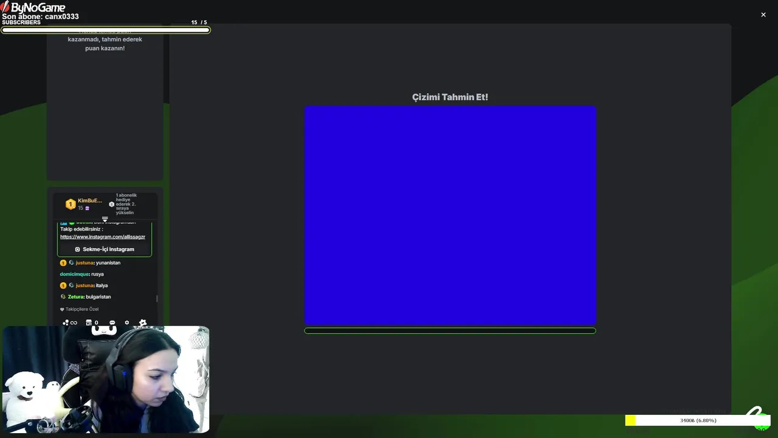Click the blue drawing canvas
Image resolution: width=778 pixels, height=438 pixels.
(x=450, y=215)
